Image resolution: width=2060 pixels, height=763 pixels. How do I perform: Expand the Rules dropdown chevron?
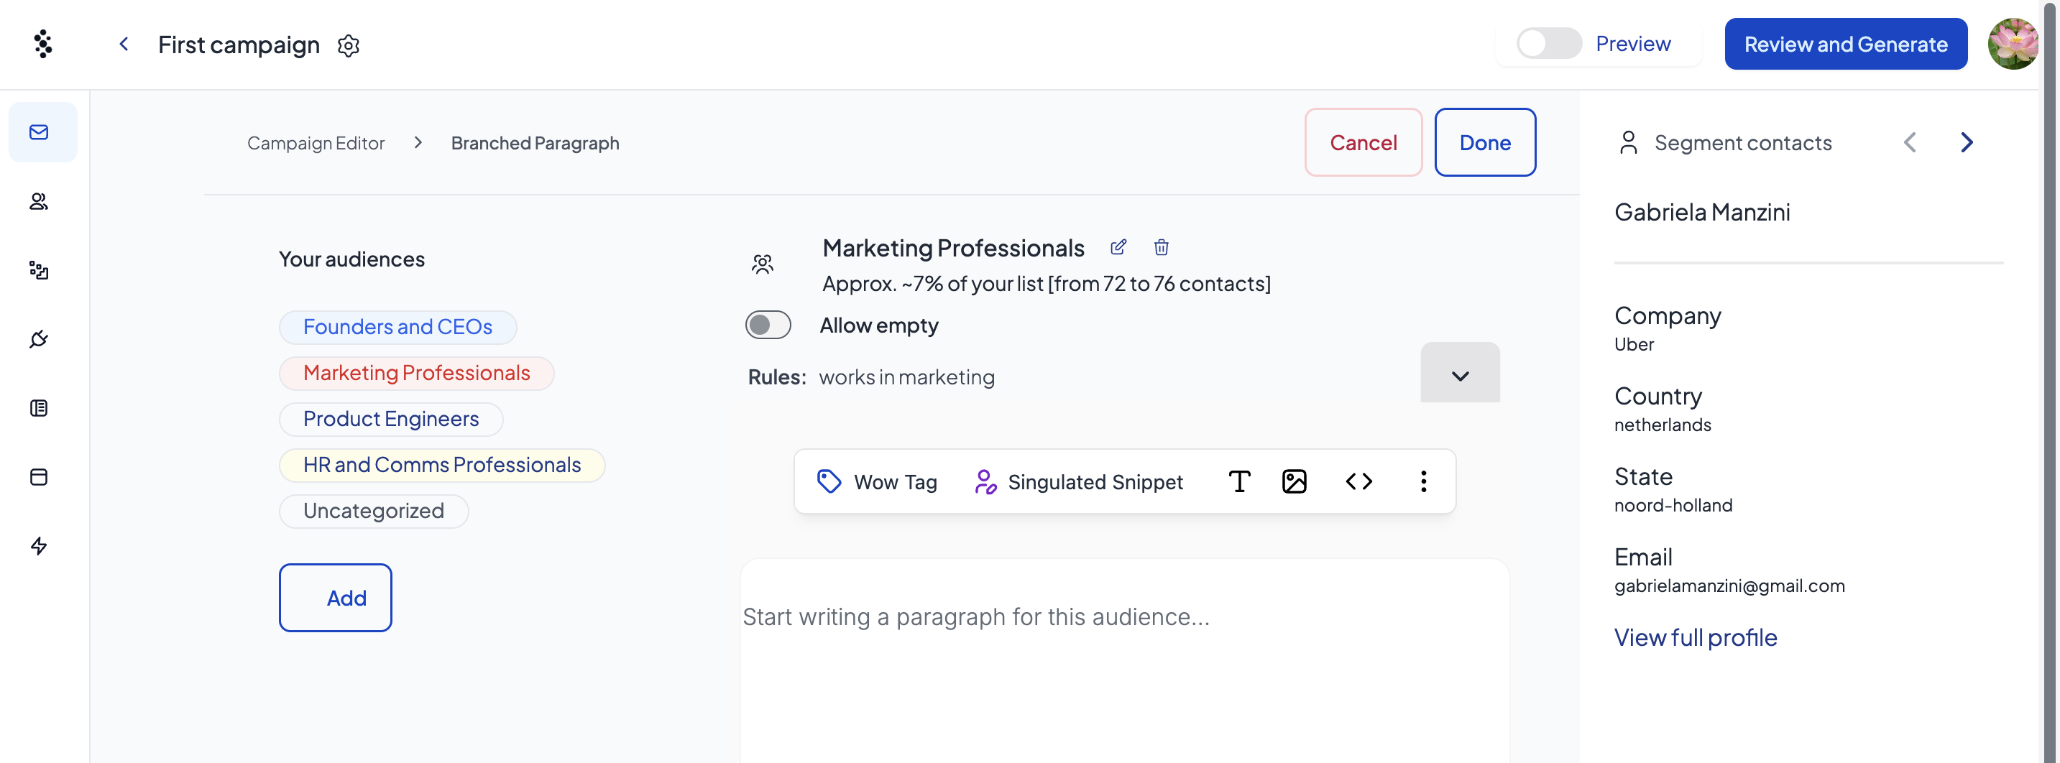tap(1461, 372)
